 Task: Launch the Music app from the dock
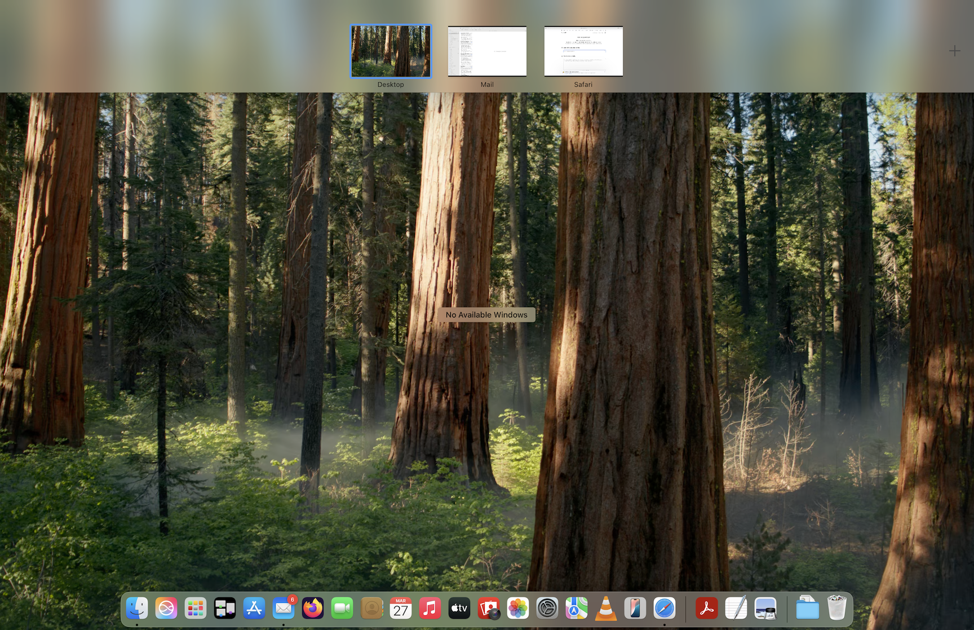(430, 609)
